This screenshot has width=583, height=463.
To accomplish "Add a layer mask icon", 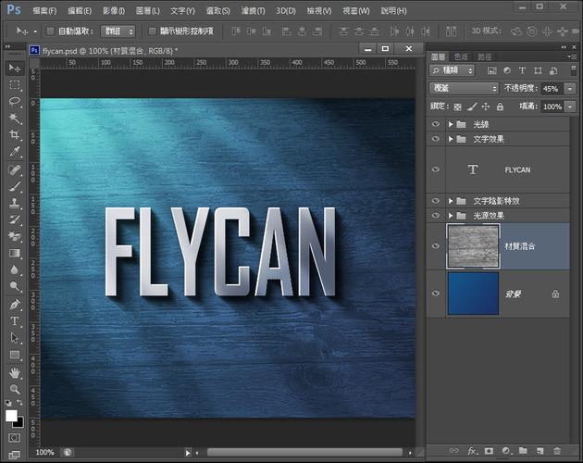I will [489, 451].
